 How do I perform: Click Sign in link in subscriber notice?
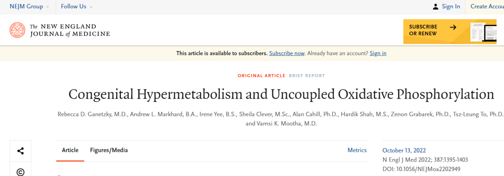pyautogui.click(x=378, y=53)
